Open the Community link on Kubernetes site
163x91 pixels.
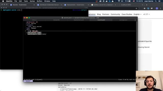pyautogui.click(x=115, y=14)
